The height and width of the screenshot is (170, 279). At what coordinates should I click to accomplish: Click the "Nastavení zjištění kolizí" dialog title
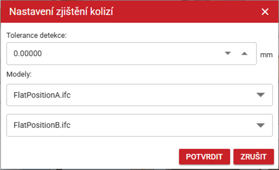pos(61,12)
